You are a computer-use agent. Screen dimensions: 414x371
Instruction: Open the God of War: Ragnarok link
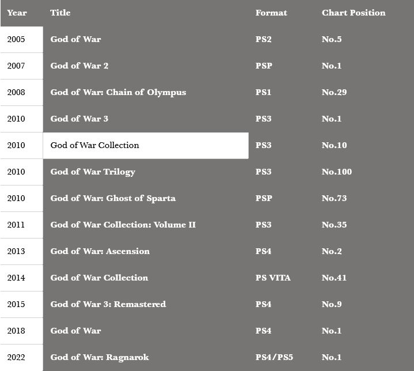pos(100,357)
